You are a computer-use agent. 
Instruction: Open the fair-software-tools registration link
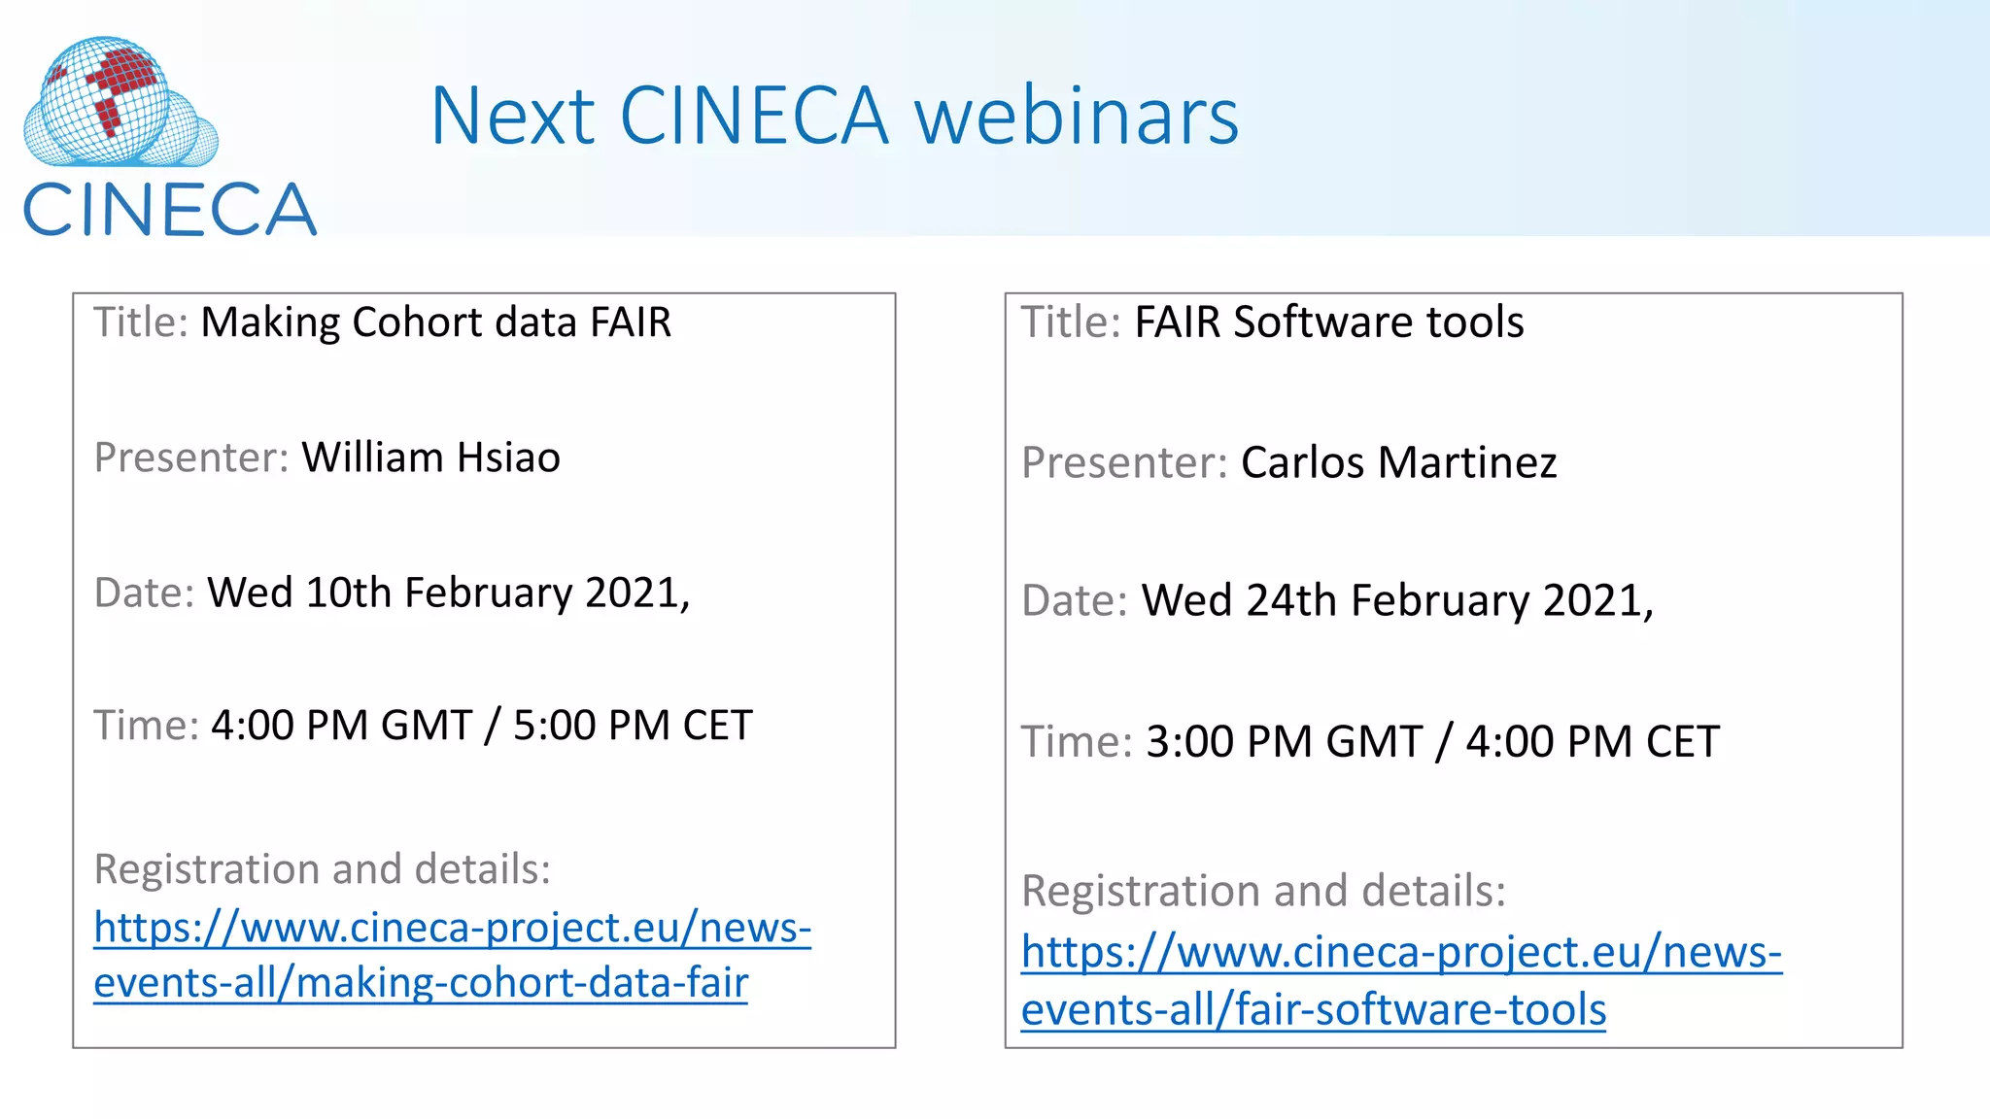coord(1401,980)
